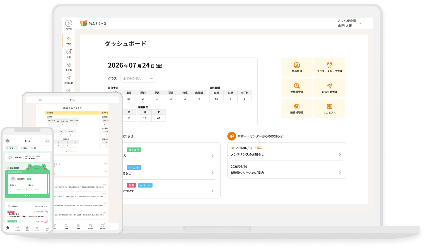Select the TOP item in the sidebar
The height and width of the screenshot is (248, 426).
click(x=69, y=41)
